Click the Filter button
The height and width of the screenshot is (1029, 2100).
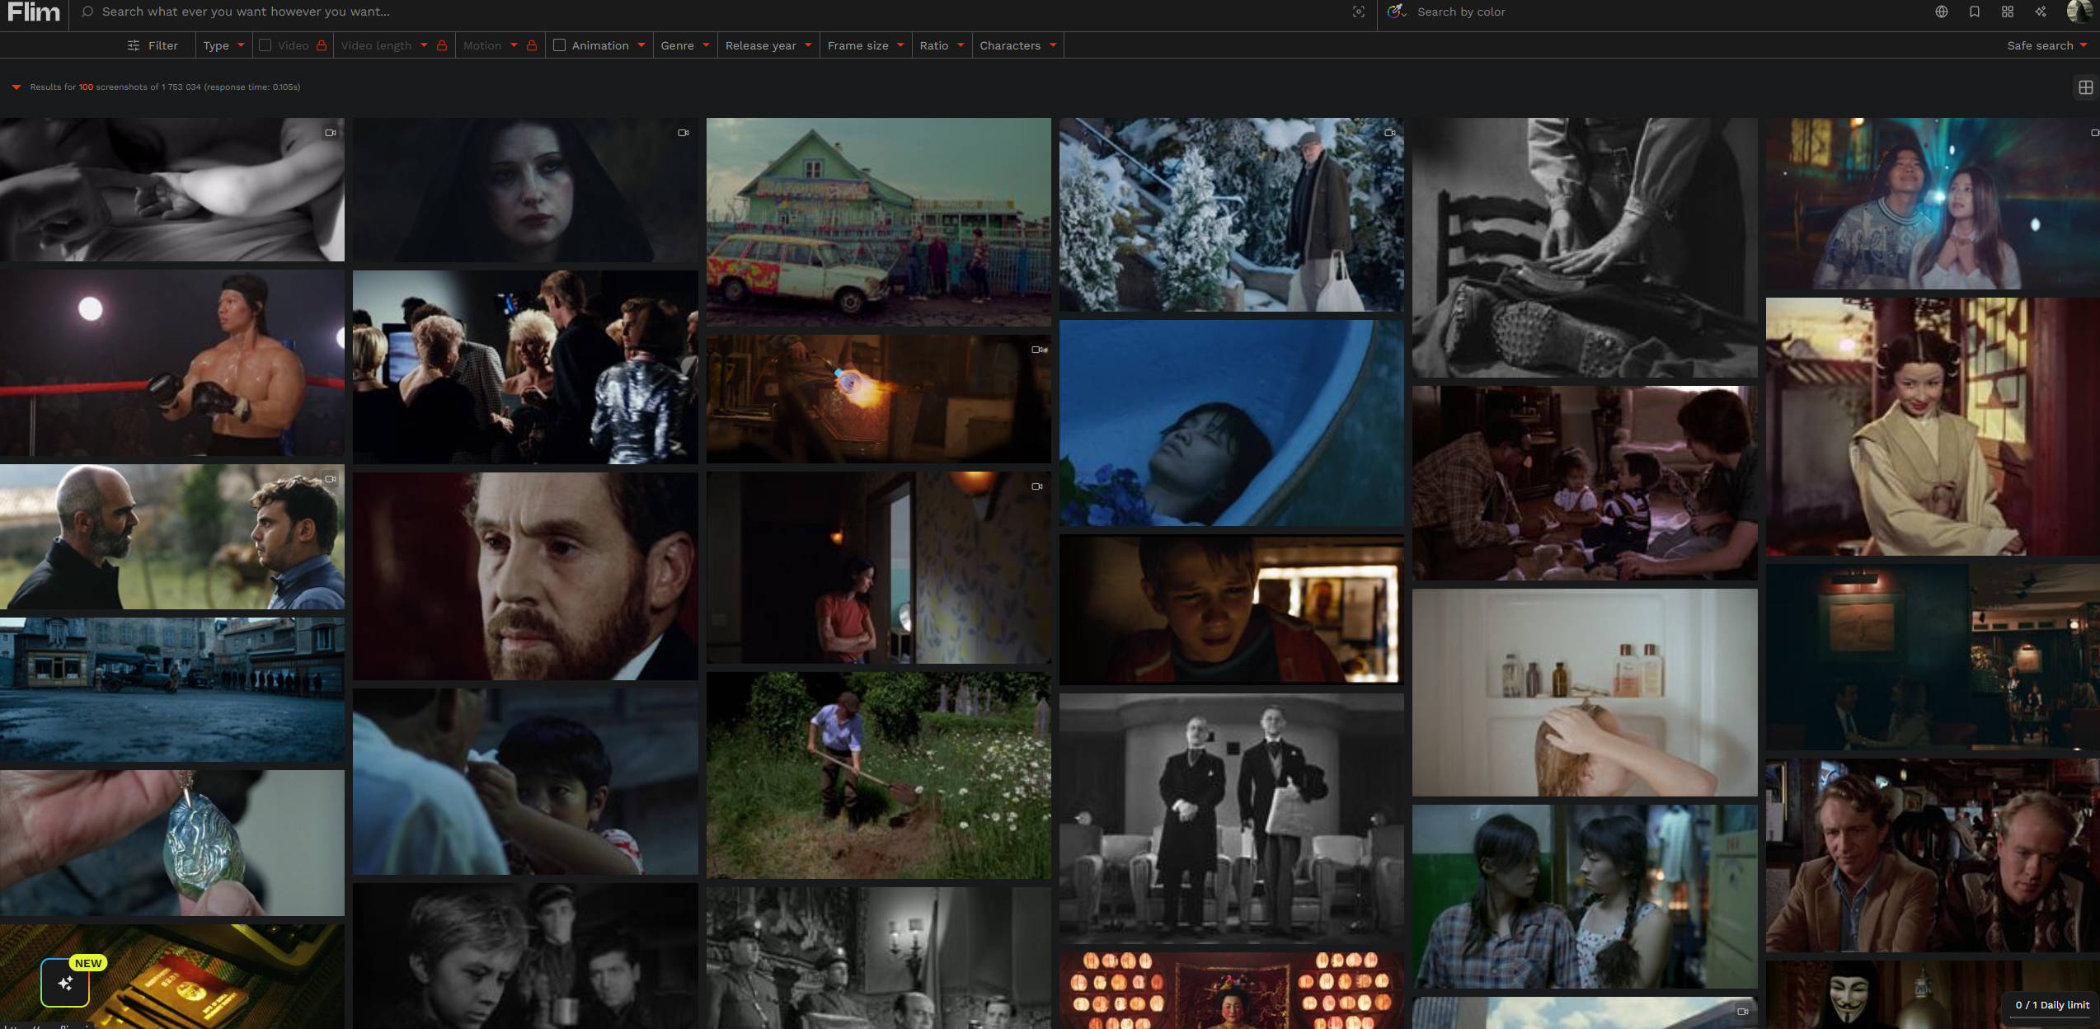tap(153, 45)
